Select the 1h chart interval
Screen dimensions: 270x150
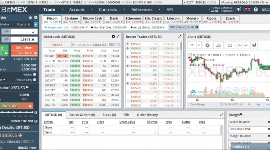(192, 45)
